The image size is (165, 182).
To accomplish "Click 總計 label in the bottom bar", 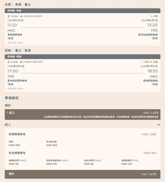I will pyautogui.click(x=12, y=174).
